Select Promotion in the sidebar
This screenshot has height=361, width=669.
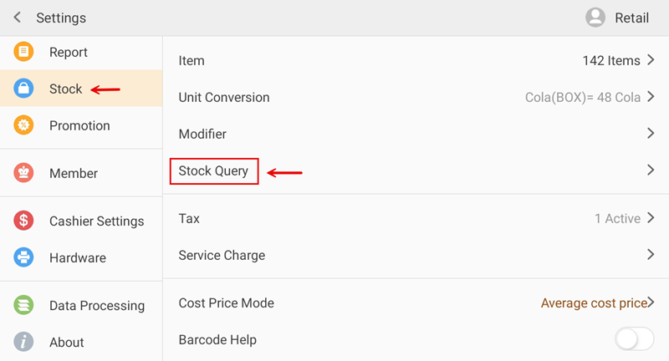pyautogui.click(x=79, y=125)
